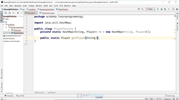Image resolution: width=179 pixels, height=100 pixels.
Task: Toggle tool window bars icon bottom-left
Action: 2,99
